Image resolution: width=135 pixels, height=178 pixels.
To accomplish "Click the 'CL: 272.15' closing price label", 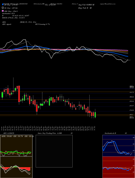I will pyautogui.click(x=50, y=5).
